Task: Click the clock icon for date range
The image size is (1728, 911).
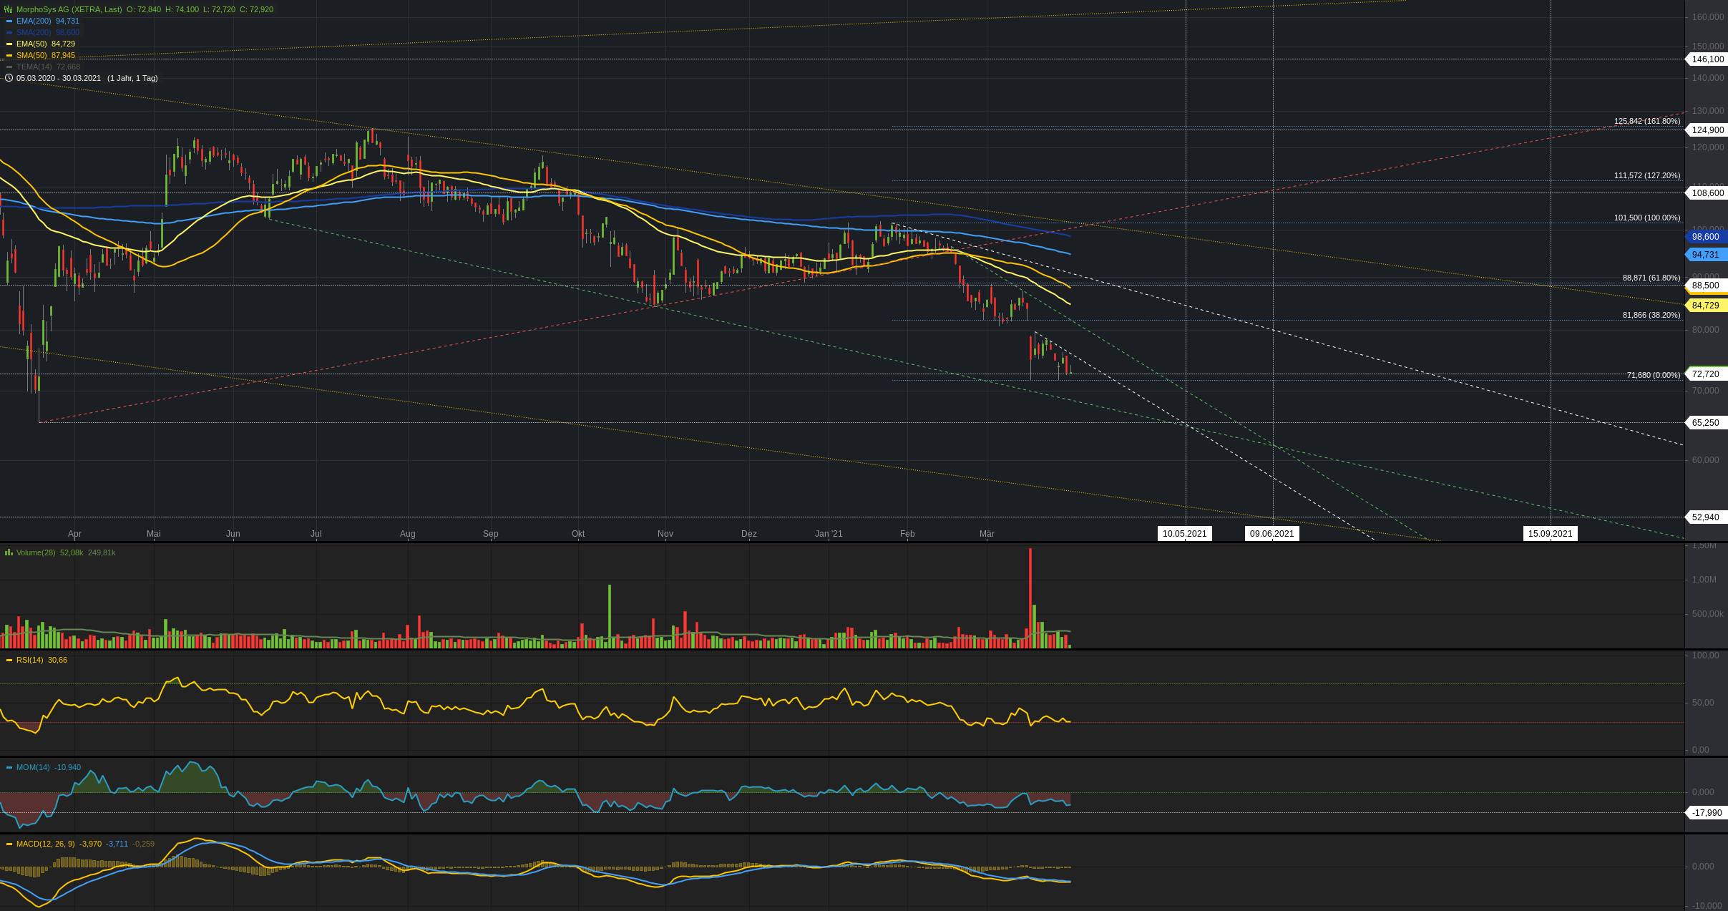Action: tap(9, 78)
